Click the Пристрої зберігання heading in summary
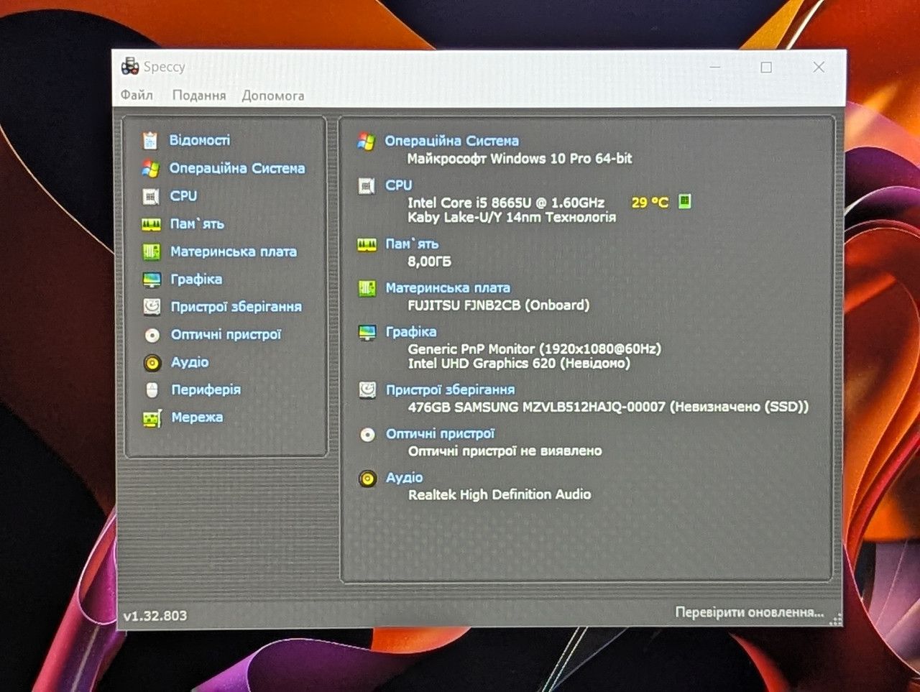This screenshot has width=920, height=692. pos(450,389)
